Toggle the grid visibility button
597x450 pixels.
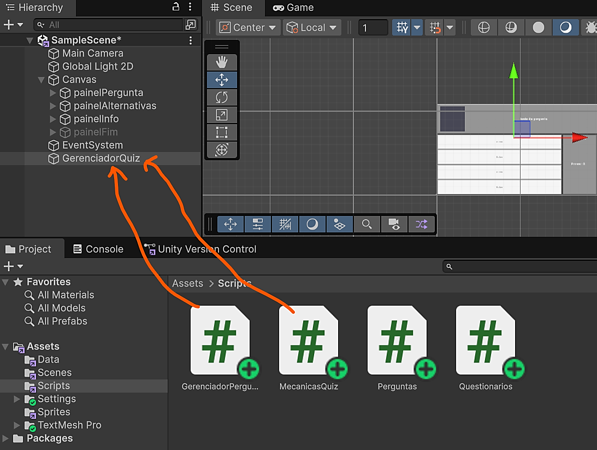point(402,27)
